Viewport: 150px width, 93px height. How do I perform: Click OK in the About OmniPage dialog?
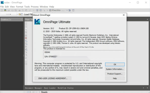click(x=115, y=64)
